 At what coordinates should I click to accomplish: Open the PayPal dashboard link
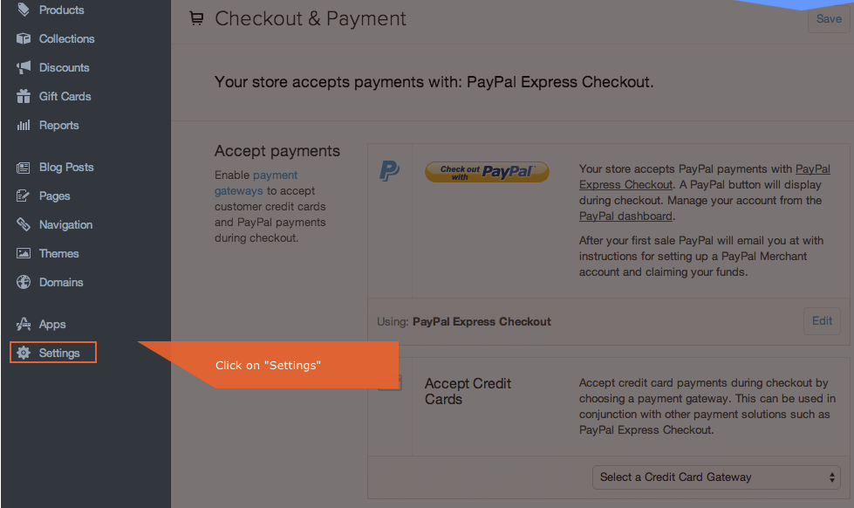pyautogui.click(x=625, y=216)
